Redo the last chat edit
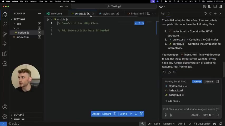 pos(210,14)
